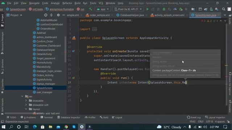Start debugging with the bug icon
The width and height of the screenshot is (232, 130).
[164, 9]
